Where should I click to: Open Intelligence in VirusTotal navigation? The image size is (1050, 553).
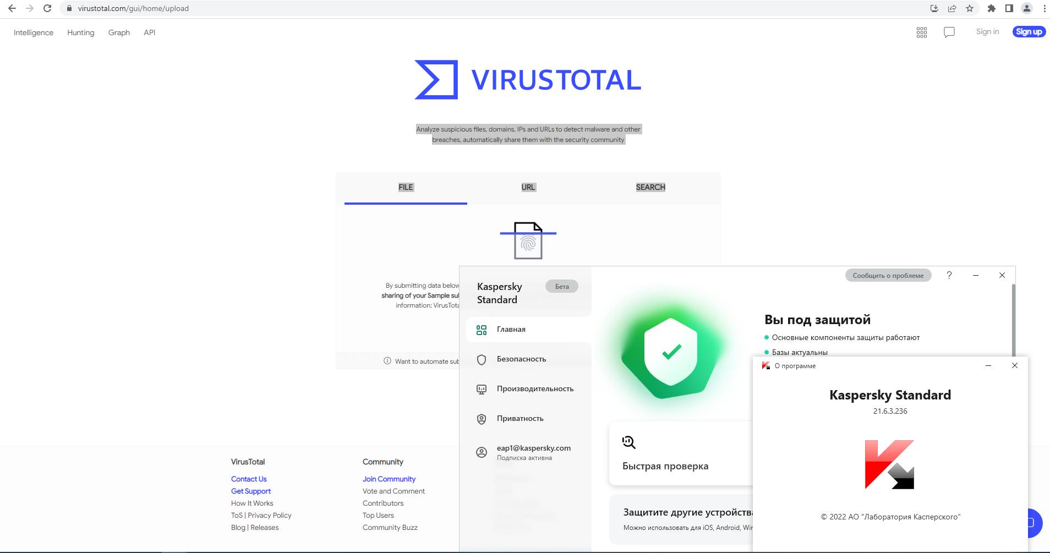[x=34, y=32]
